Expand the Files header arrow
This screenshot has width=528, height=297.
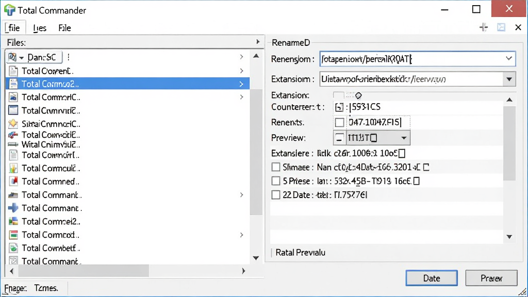(258, 42)
